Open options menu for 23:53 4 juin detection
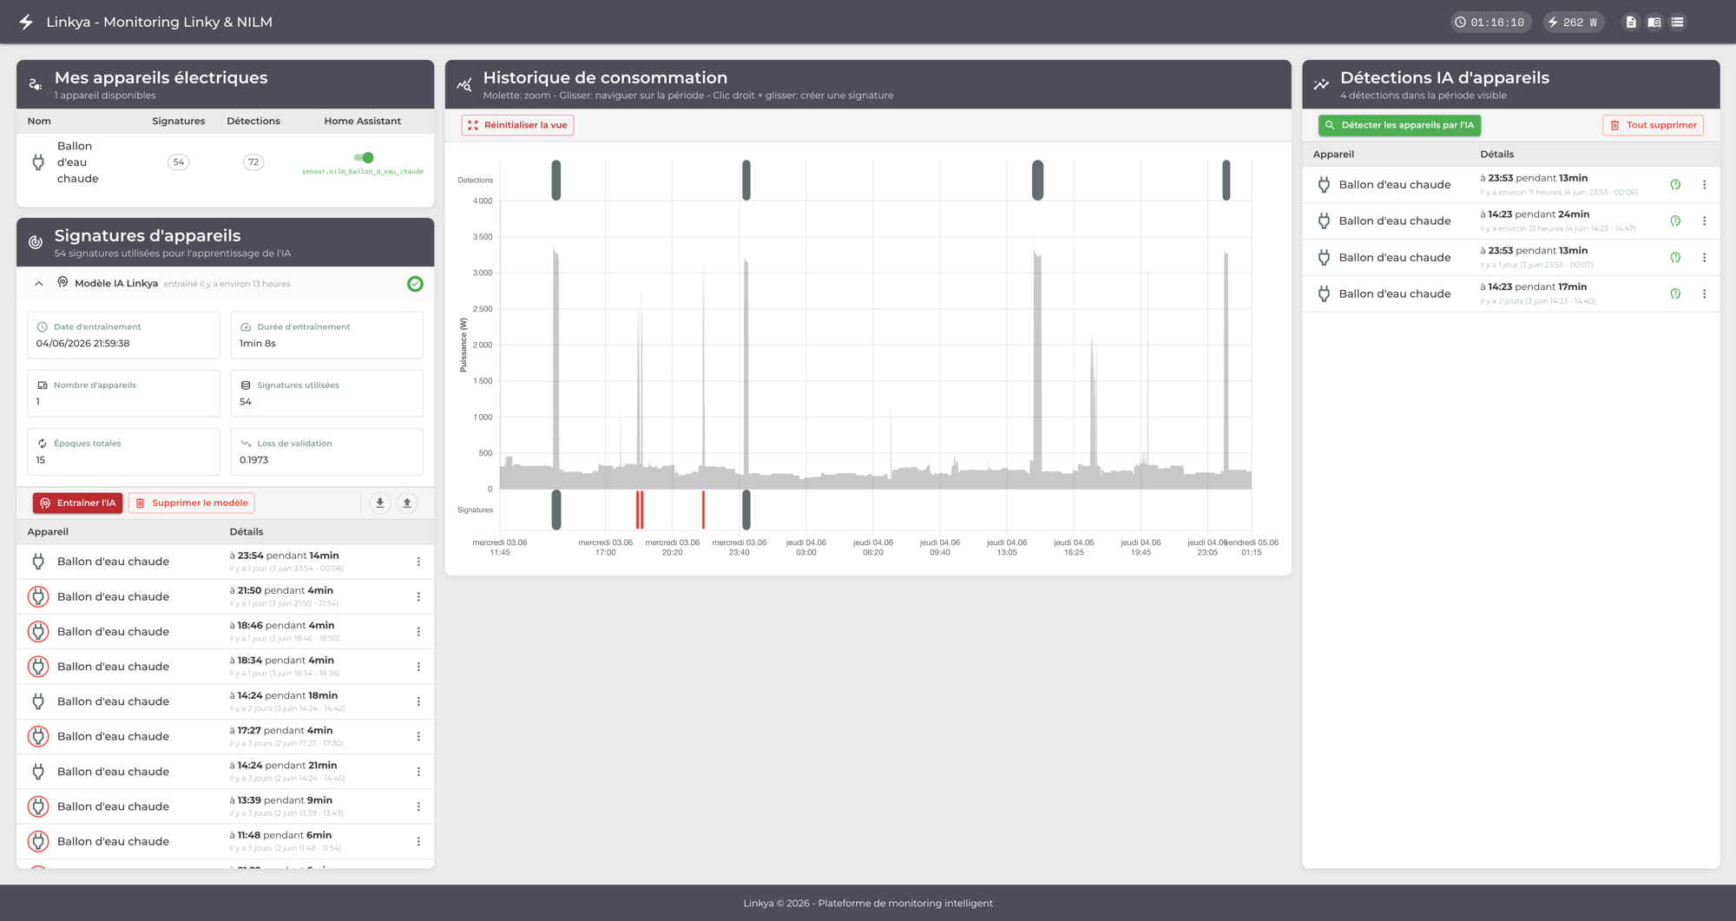 tap(1704, 185)
